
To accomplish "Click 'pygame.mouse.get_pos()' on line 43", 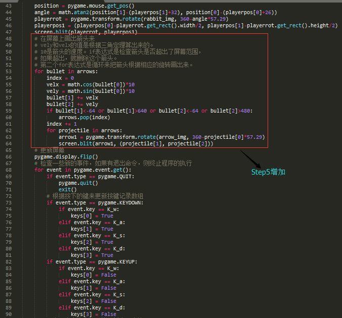I will coord(101,6).
